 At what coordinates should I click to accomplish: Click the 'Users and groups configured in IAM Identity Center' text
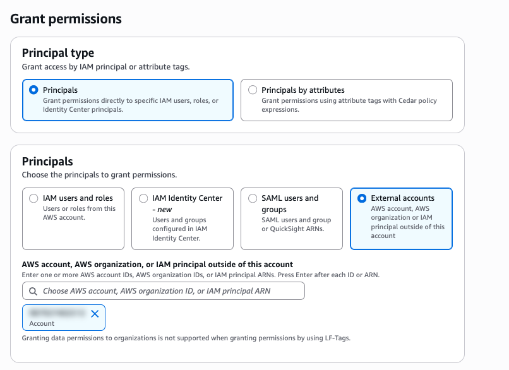pyautogui.click(x=180, y=229)
